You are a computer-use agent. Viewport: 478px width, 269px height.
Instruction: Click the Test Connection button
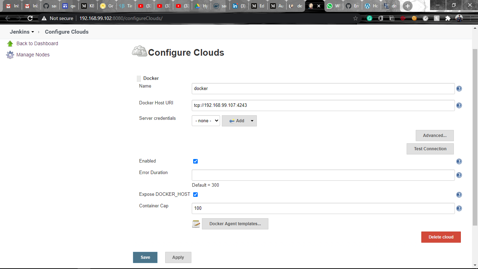[430, 149]
